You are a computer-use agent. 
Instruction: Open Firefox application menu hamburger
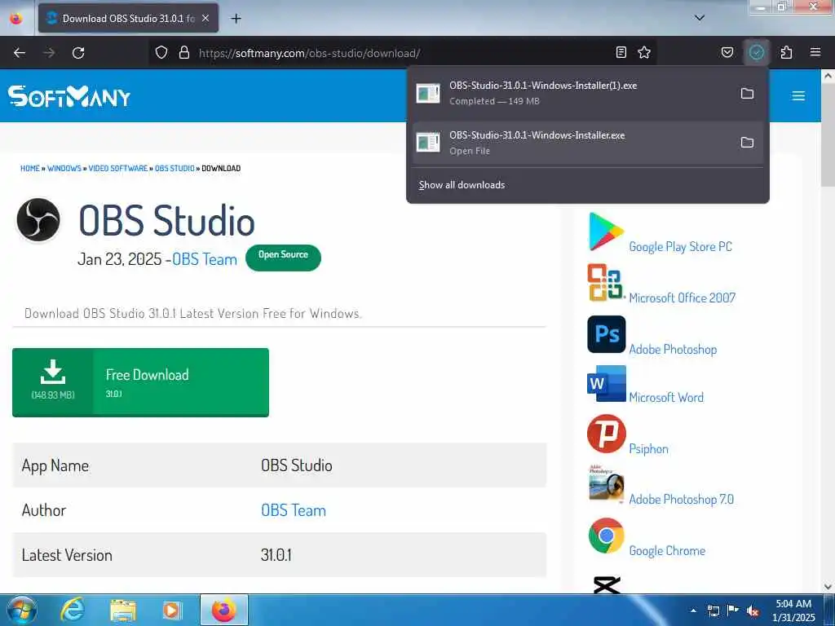tap(815, 52)
